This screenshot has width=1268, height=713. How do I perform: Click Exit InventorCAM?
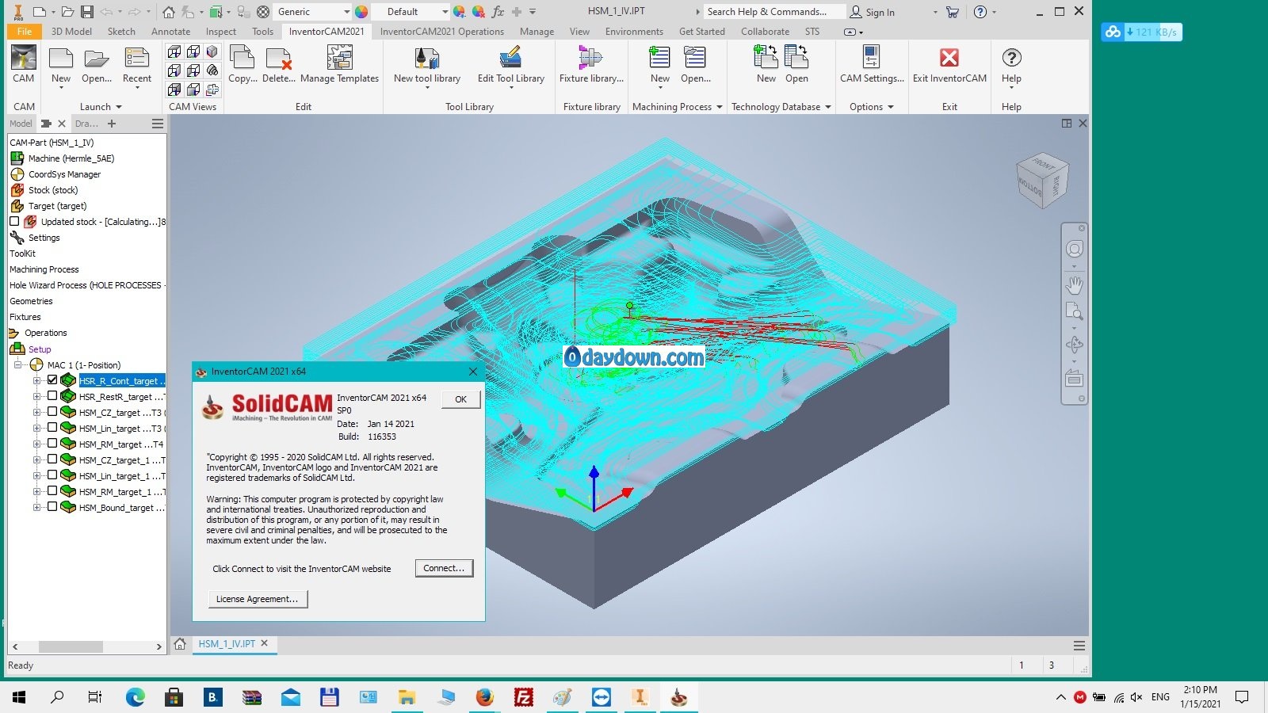coord(949,64)
